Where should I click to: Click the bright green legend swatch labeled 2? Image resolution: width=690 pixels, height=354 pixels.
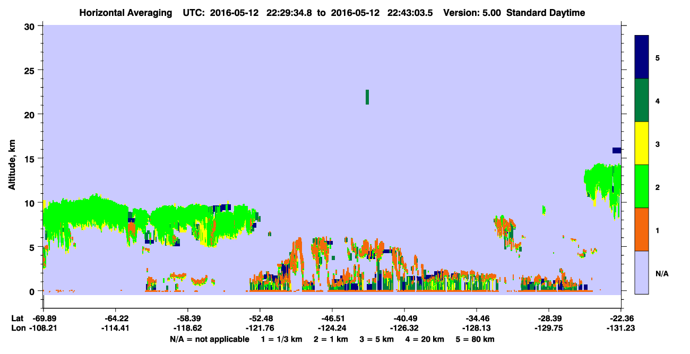pos(642,186)
